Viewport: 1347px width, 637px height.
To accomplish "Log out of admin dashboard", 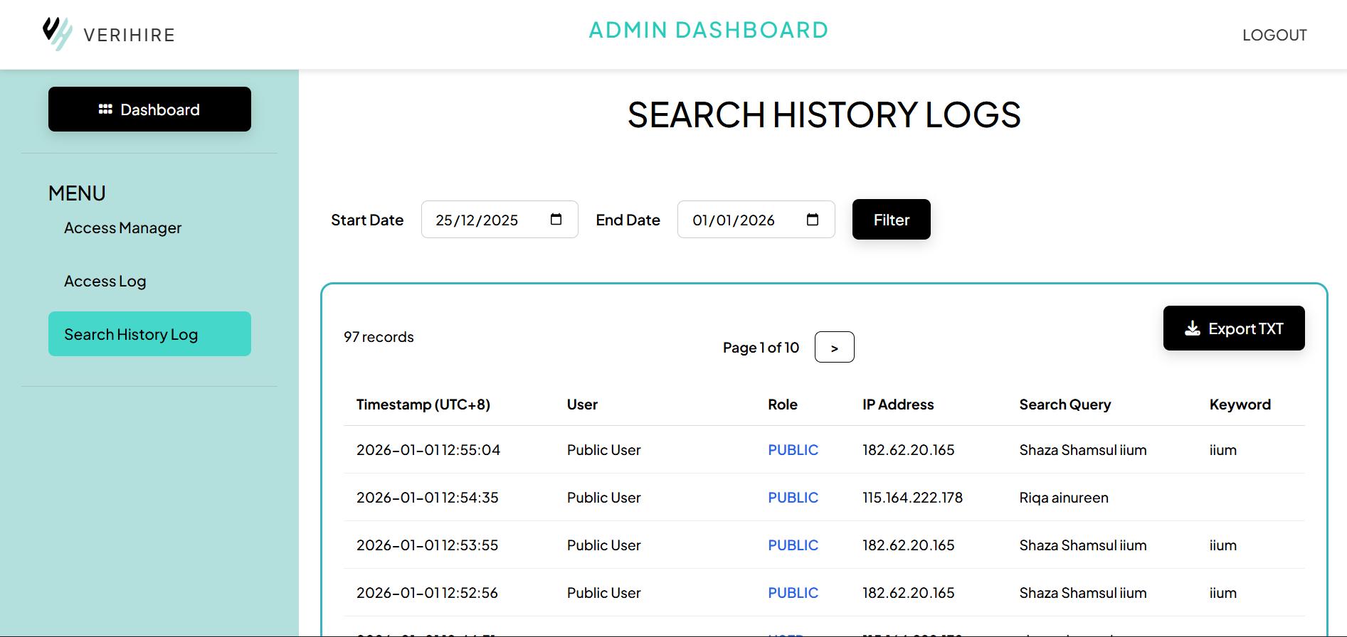I will [1274, 35].
